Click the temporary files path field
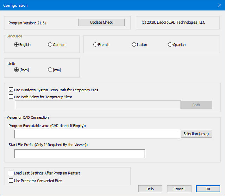This screenshot has width=225, height=196. point(98,105)
